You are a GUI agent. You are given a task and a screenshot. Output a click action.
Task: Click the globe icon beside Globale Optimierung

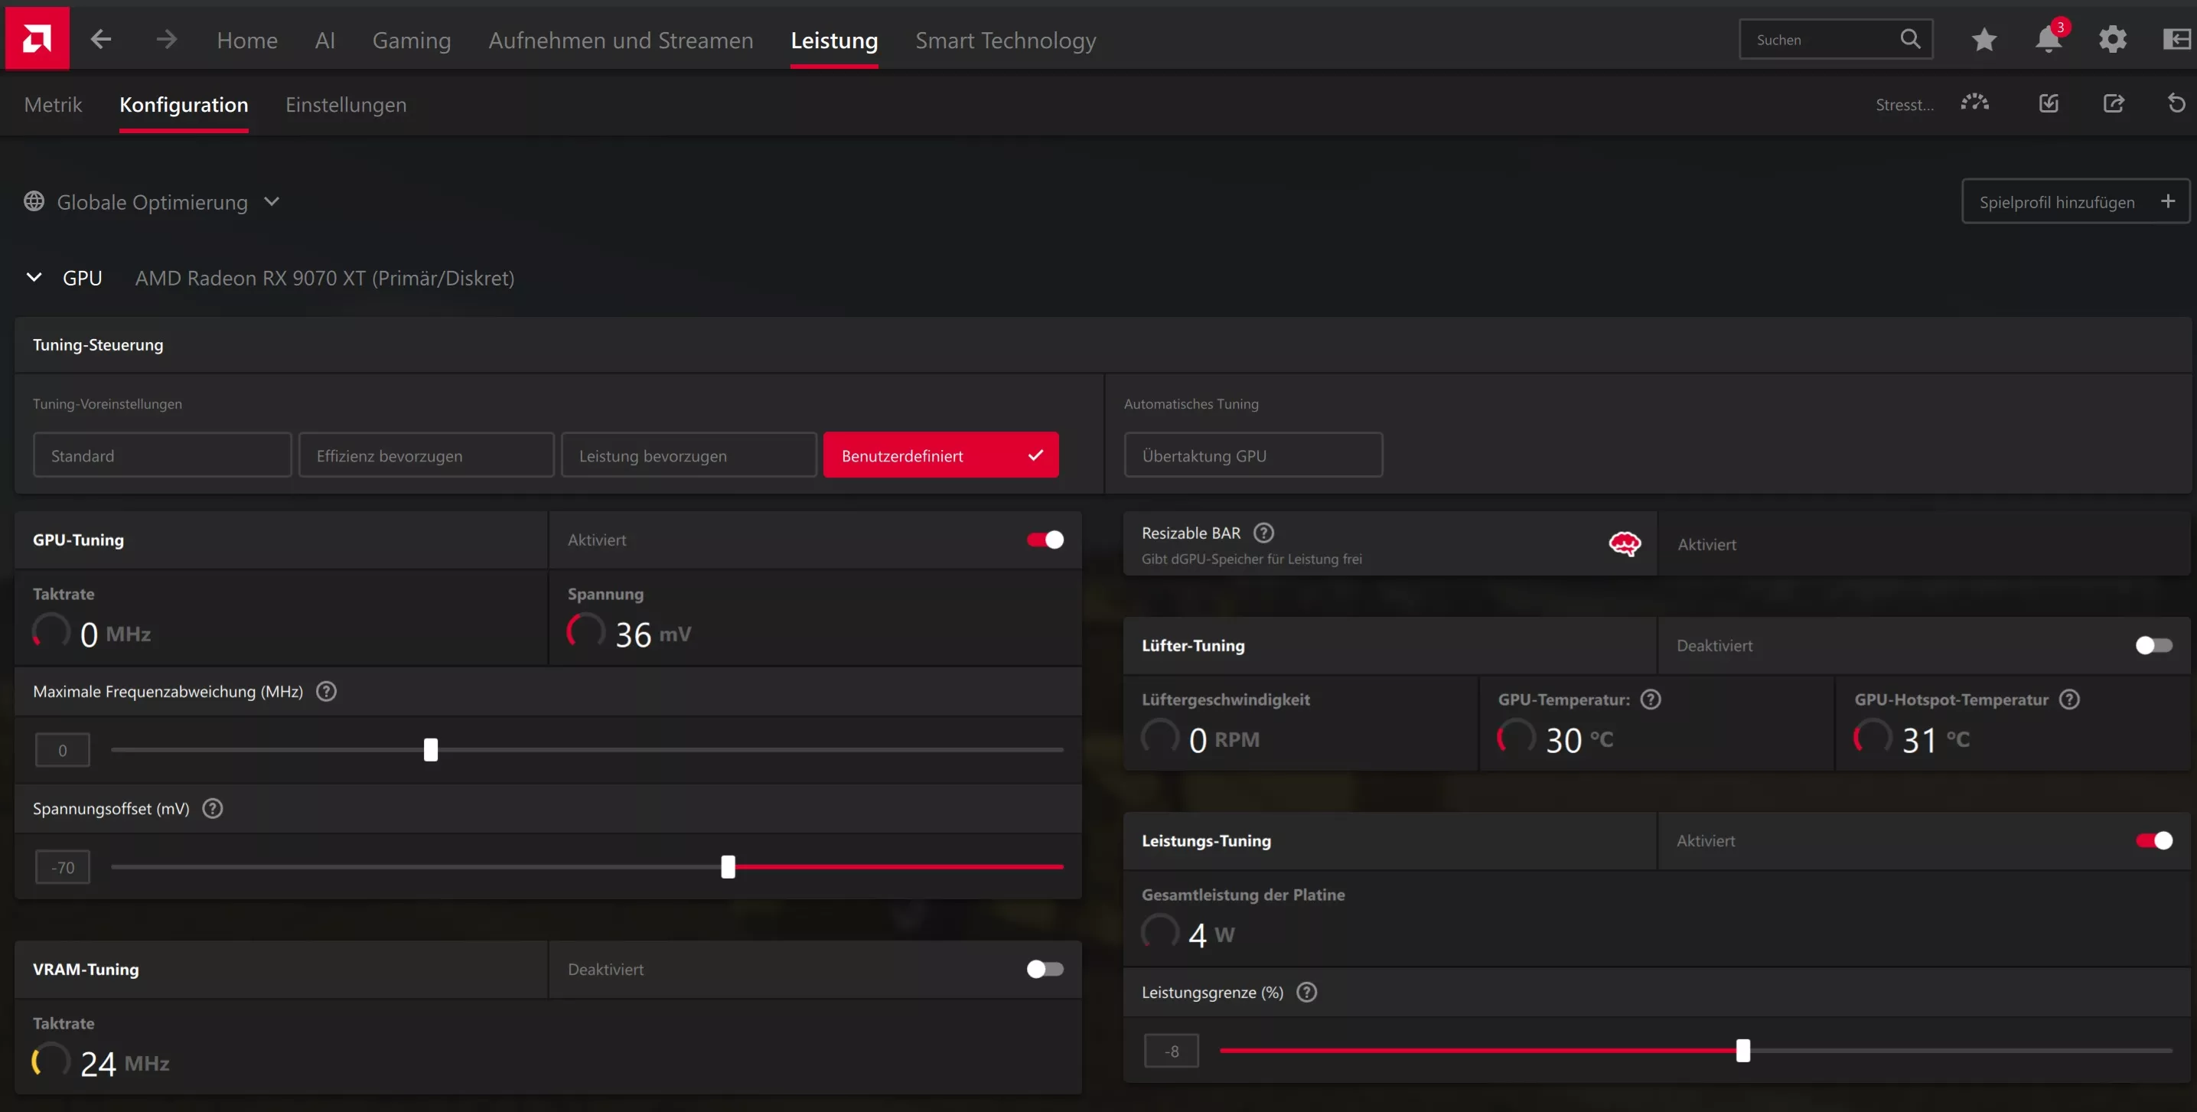pyautogui.click(x=34, y=201)
